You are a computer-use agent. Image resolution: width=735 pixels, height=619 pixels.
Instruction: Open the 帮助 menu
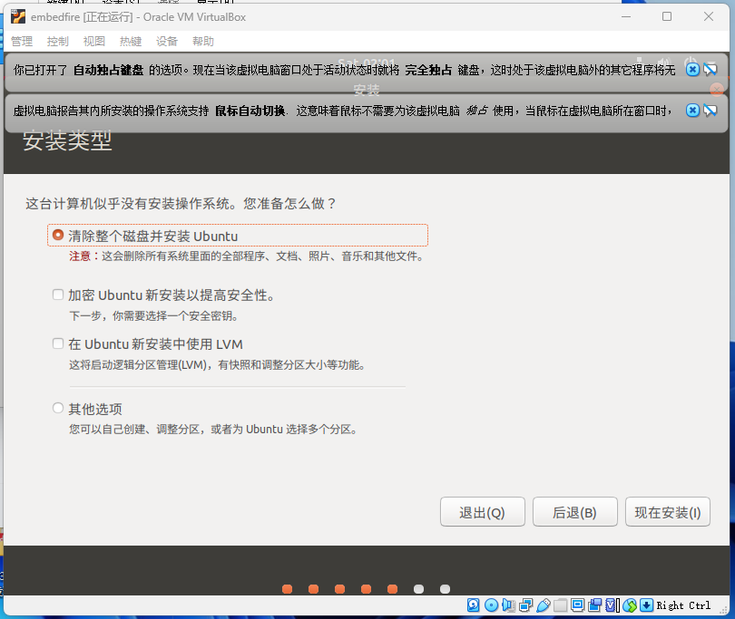203,42
